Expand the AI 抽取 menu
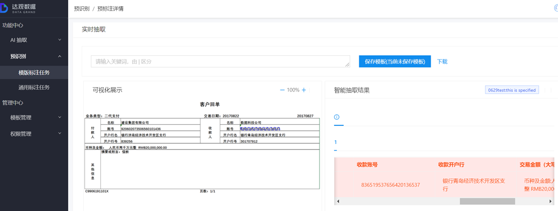The height and width of the screenshot is (211, 558). click(x=34, y=40)
